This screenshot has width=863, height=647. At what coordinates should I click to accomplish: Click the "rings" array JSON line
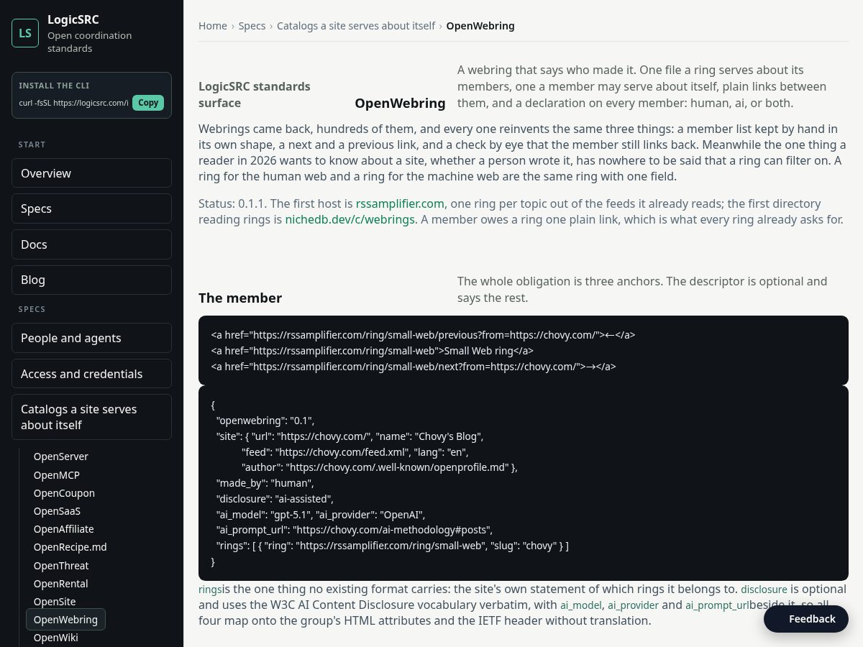[x=392, y=546]
